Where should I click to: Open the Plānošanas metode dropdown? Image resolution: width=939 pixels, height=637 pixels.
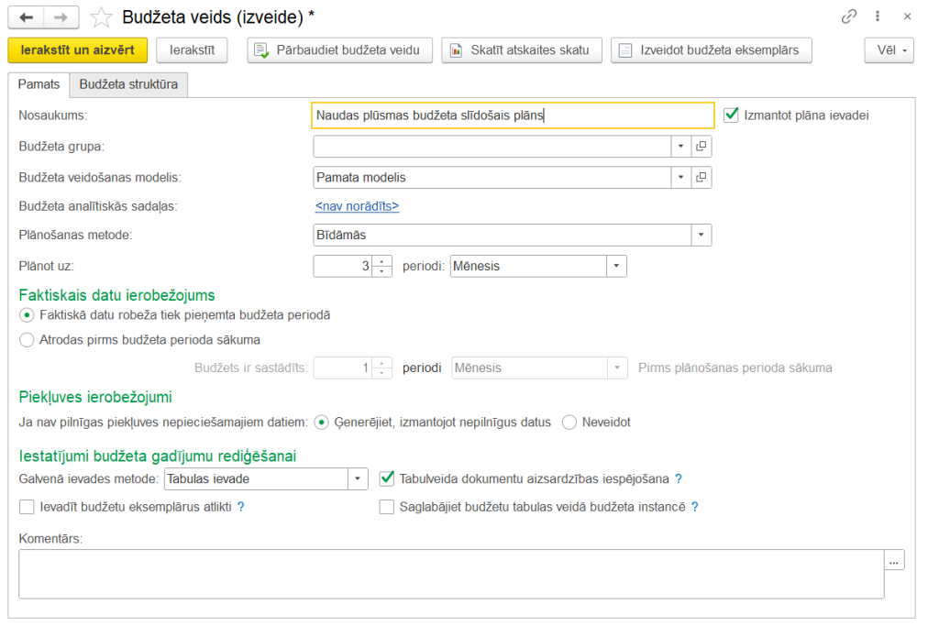coord(701,235)
